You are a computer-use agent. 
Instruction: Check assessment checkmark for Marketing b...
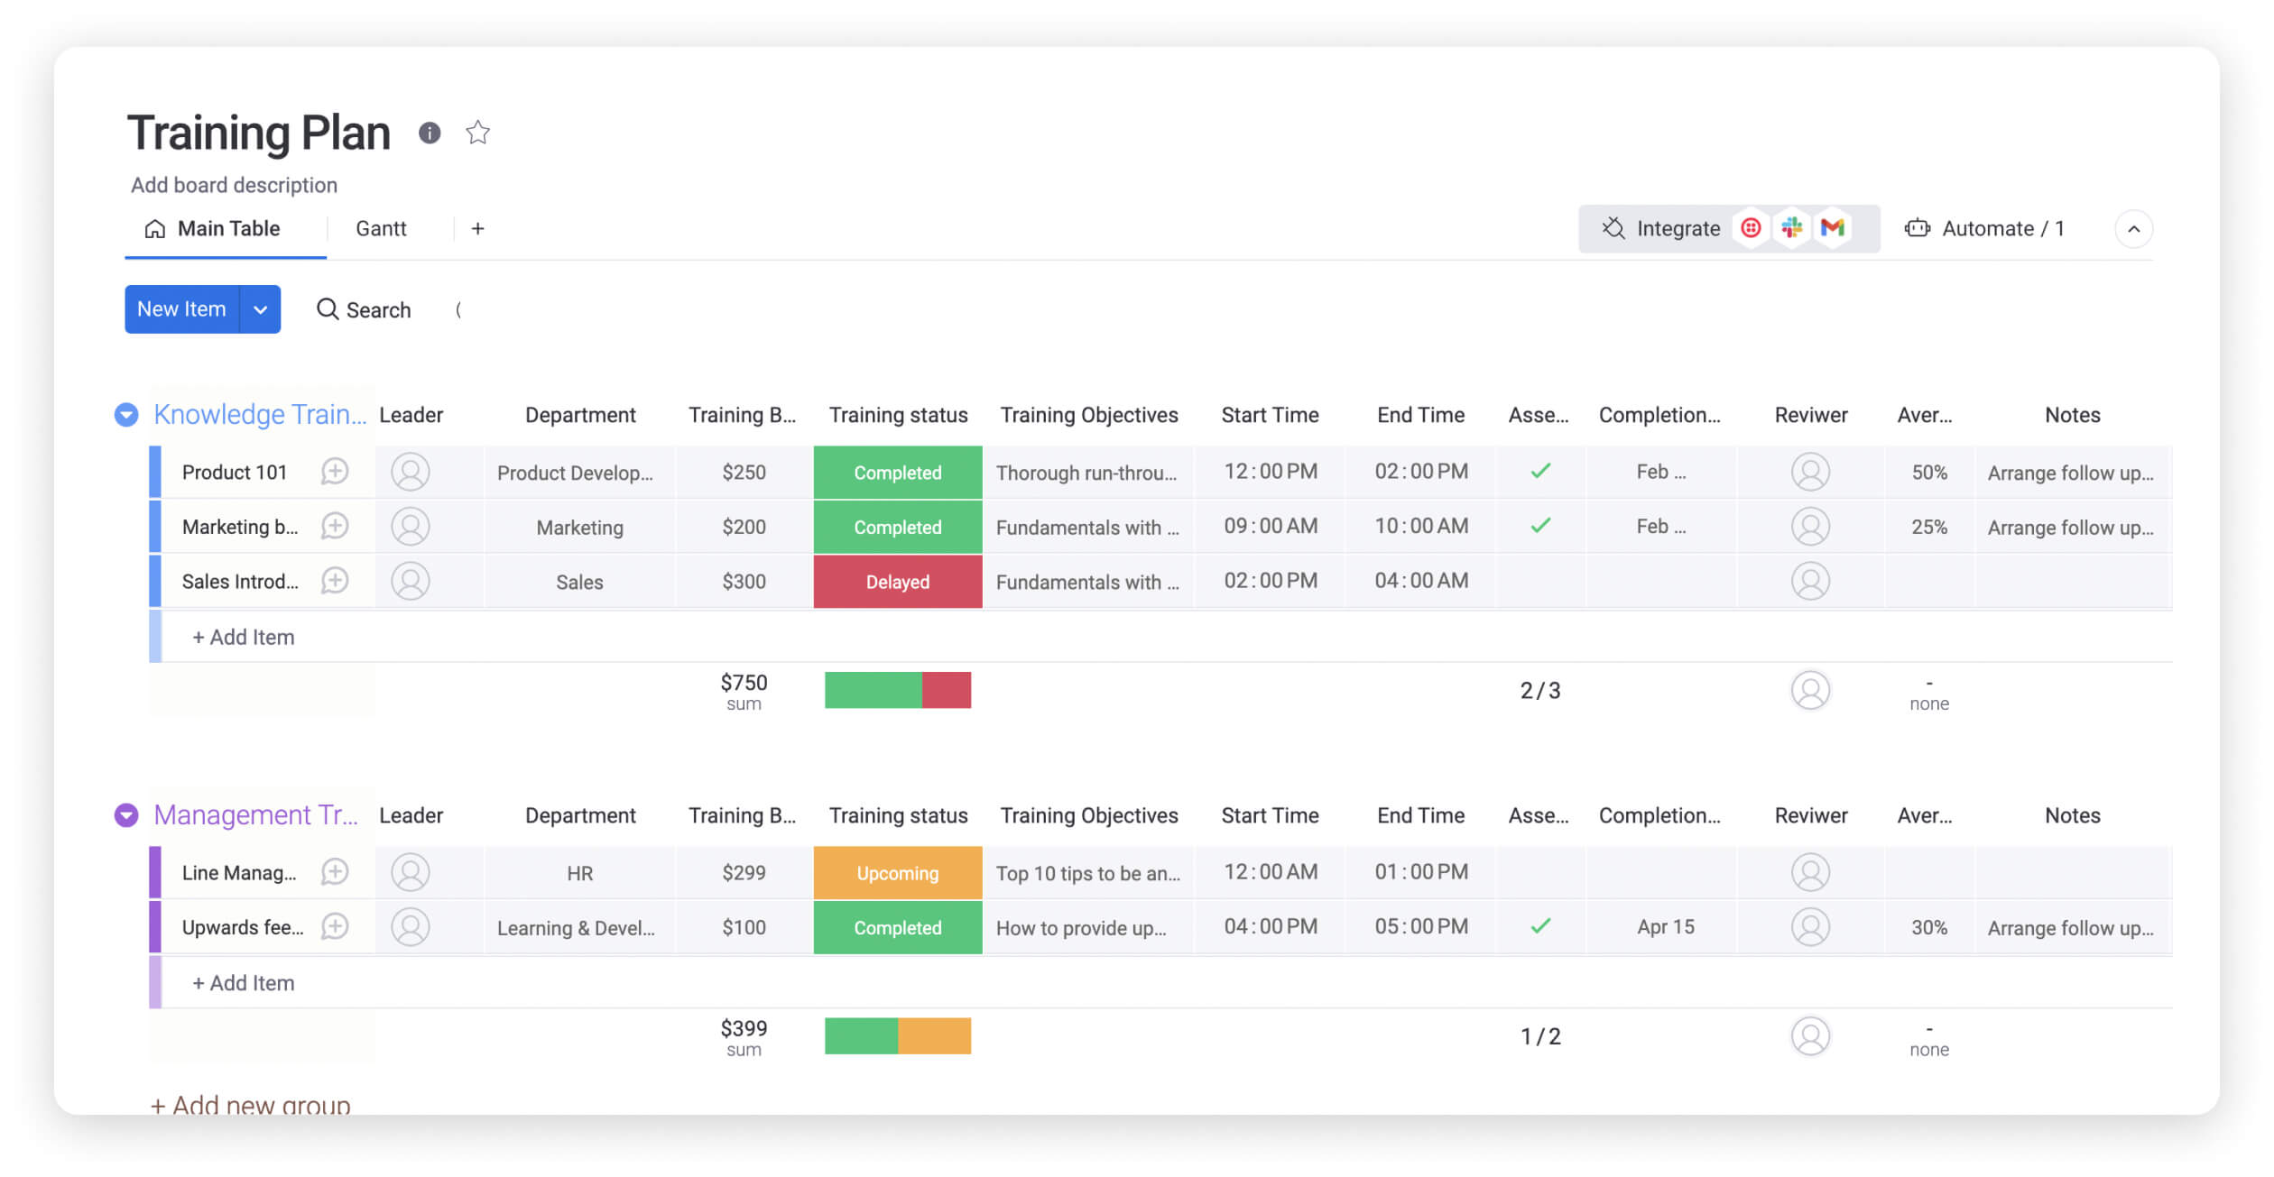pos(1539,526)
